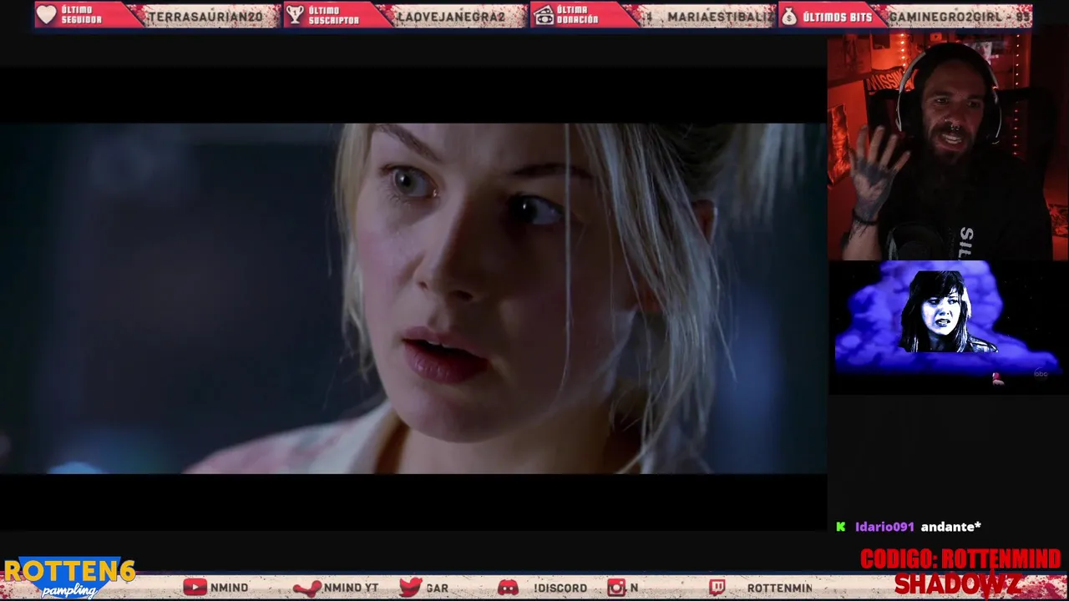Click the streamer webcam feed
The width and height of the screenshot is (1069, 601).
tap(948, 146)
